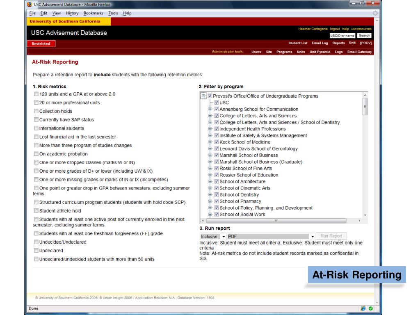Open the File menu
Viewport: 420px width, 315px height.
pos(32,13)
